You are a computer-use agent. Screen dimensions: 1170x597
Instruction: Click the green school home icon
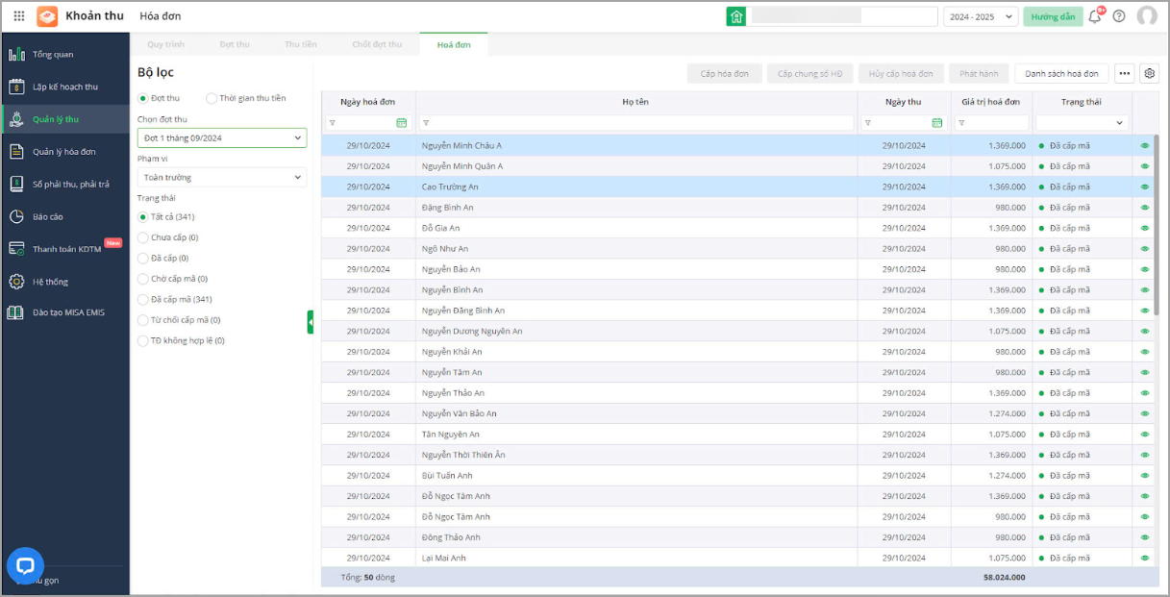click(x=736, y=16)
